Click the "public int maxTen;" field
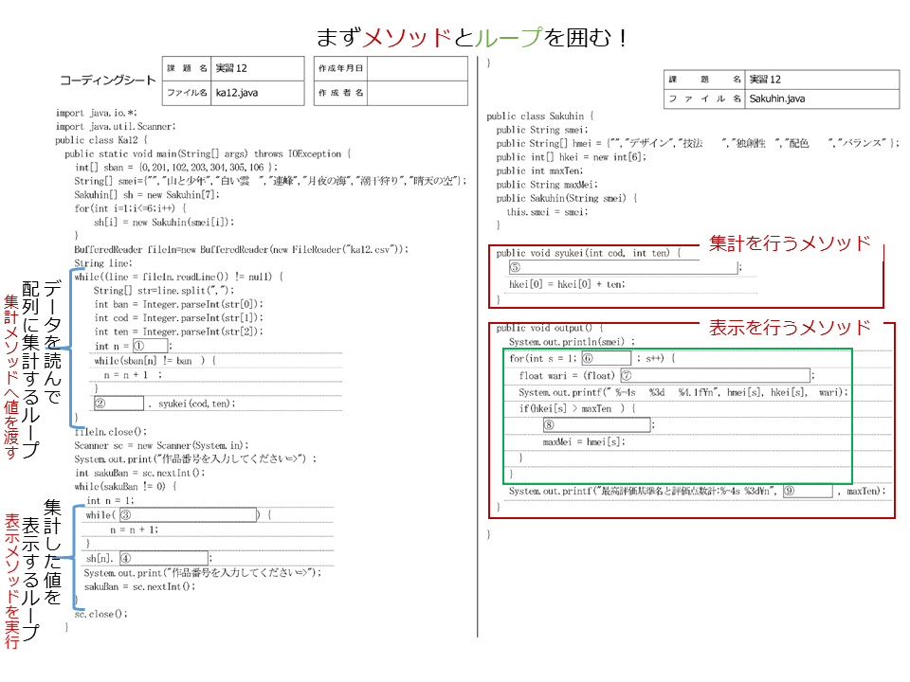Viewport: 910px width, 682px height. [x=539, y=170]
